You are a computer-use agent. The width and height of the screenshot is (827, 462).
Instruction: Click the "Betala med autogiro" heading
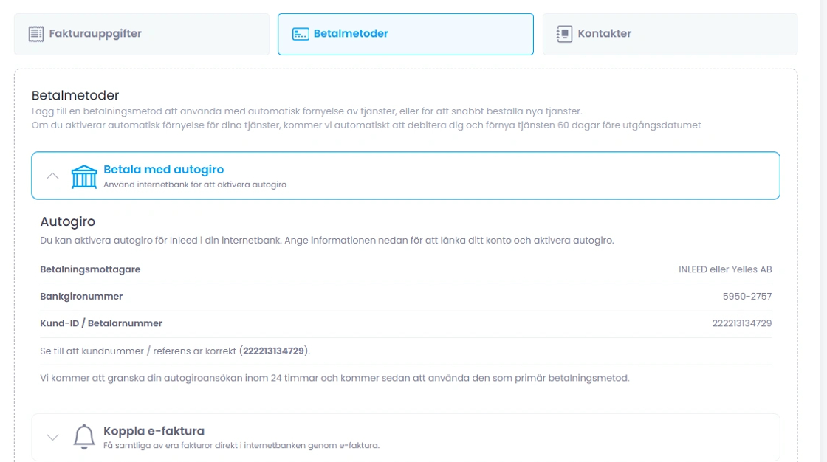163,170
